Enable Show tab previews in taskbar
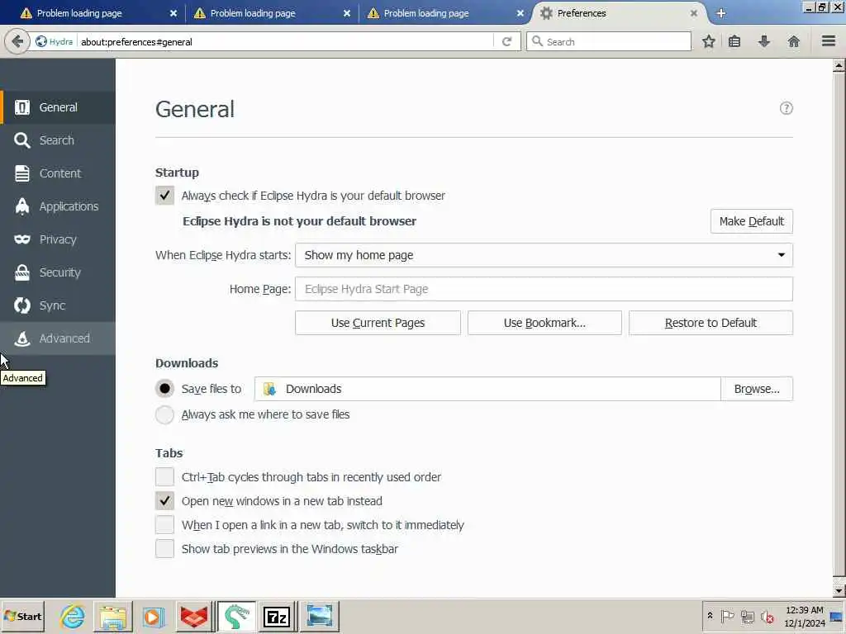 click(164, 548)
